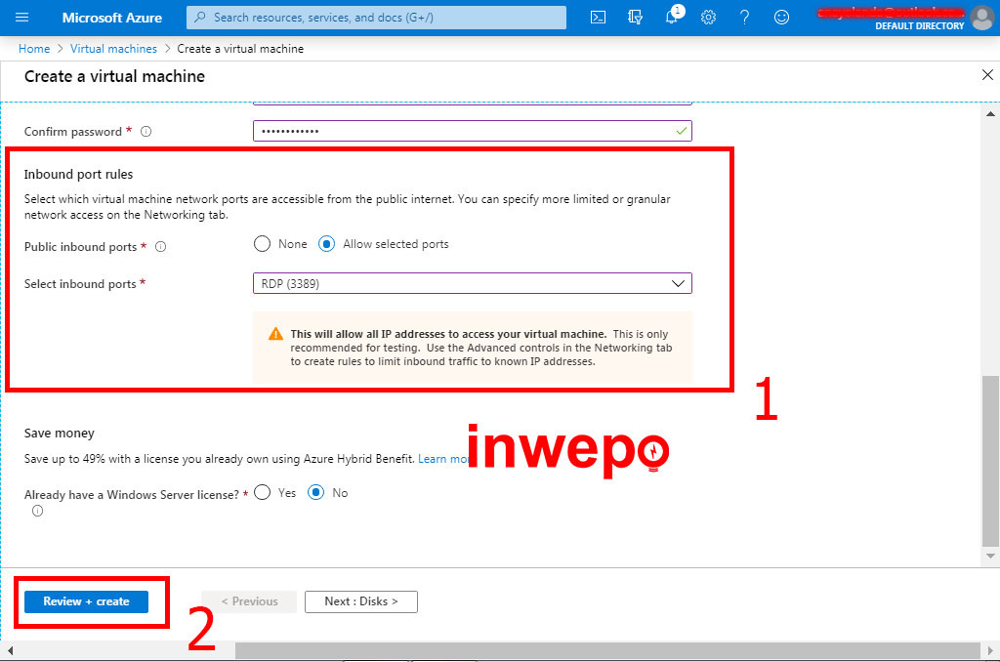
Task: Click the search magnifier icon in search box
Action: point(200,18)
